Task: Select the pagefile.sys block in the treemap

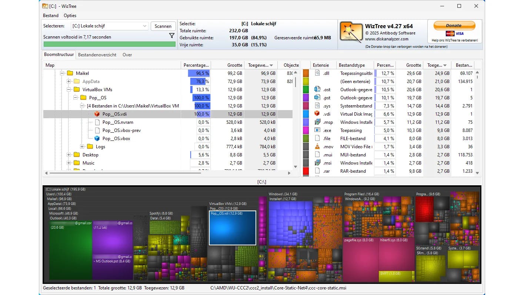Action: tap(361, 259)
